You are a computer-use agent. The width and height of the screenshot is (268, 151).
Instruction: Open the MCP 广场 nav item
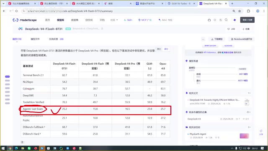pos(145,20)
